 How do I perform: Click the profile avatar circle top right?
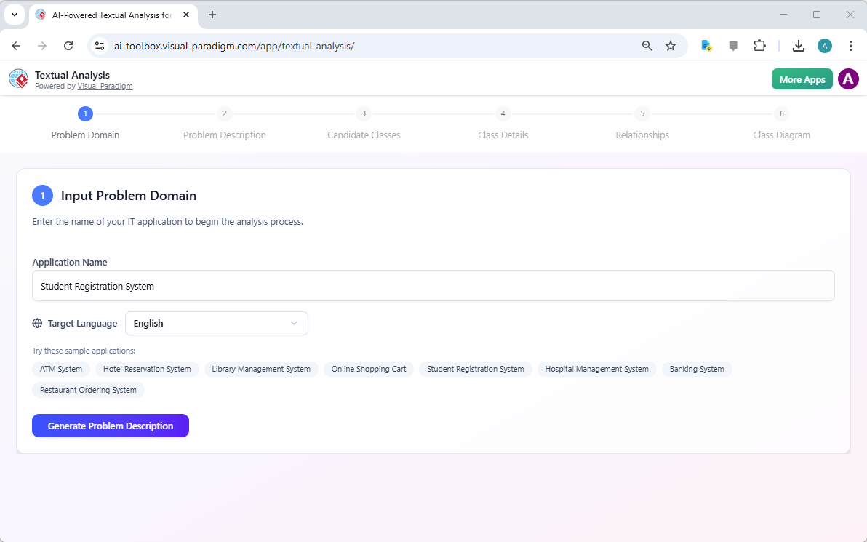(848, 79)
